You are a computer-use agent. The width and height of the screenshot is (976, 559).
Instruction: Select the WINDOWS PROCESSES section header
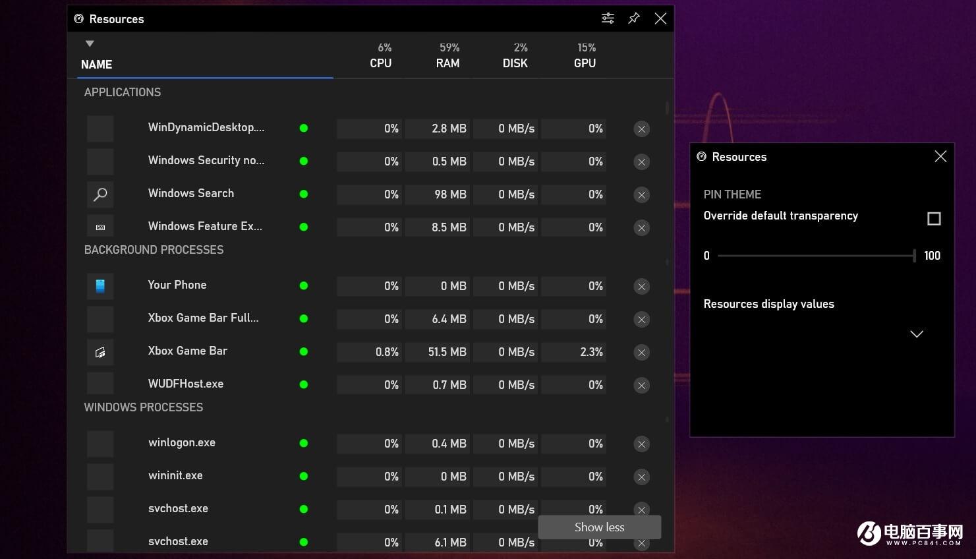[144, 407]
